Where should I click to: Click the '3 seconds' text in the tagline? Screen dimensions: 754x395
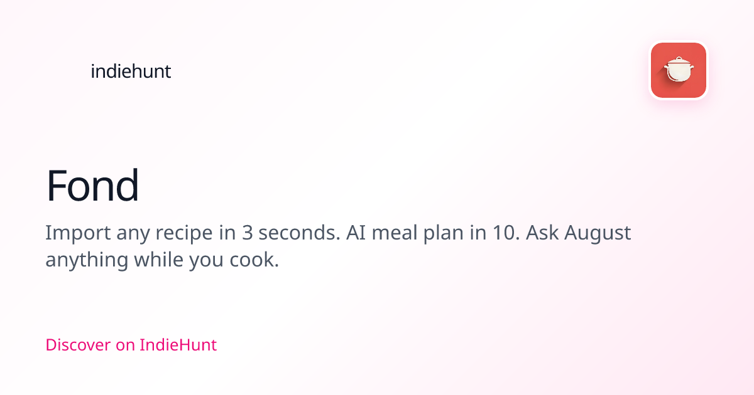(x=292, y=233)
